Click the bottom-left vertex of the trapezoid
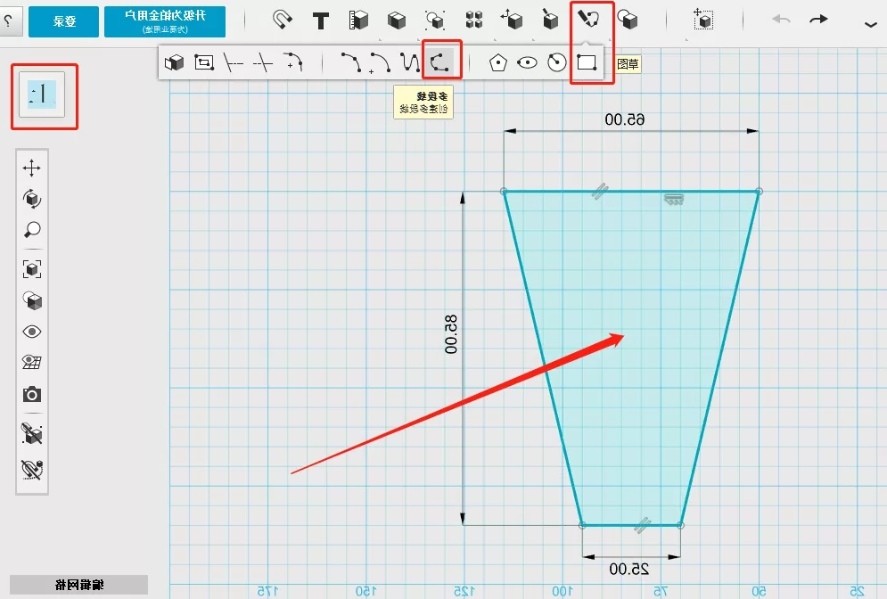This screenshot has height=599, width=887. [x=582, y=526]
